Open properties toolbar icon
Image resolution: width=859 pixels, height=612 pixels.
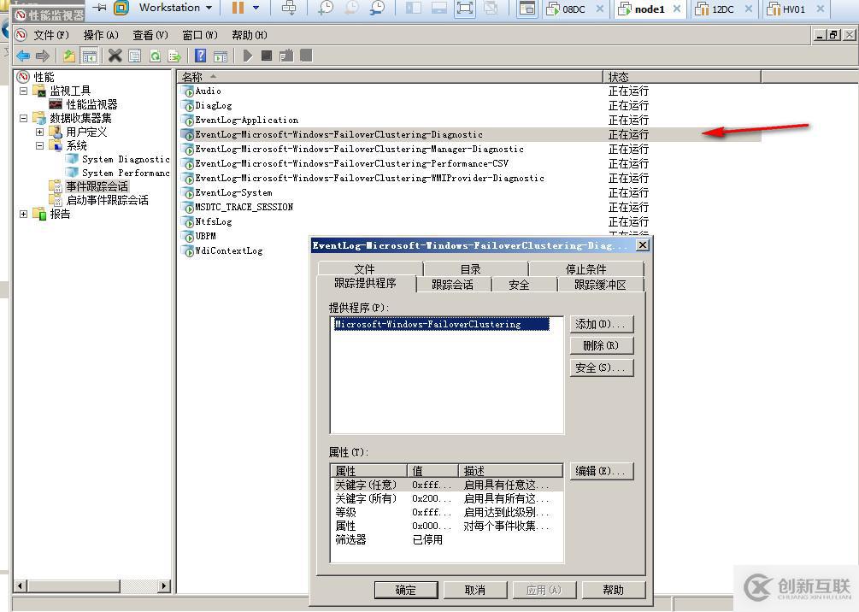point(135,56)
